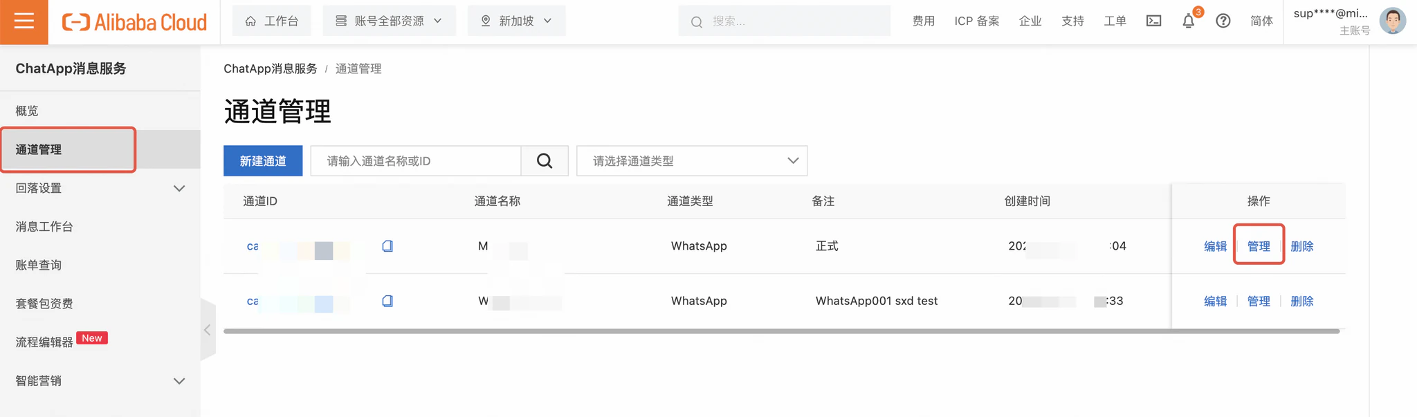This screenshot has width=1417, height=417.
Task: Expand the 账号全部资源 dropdown
Action: 389,21
